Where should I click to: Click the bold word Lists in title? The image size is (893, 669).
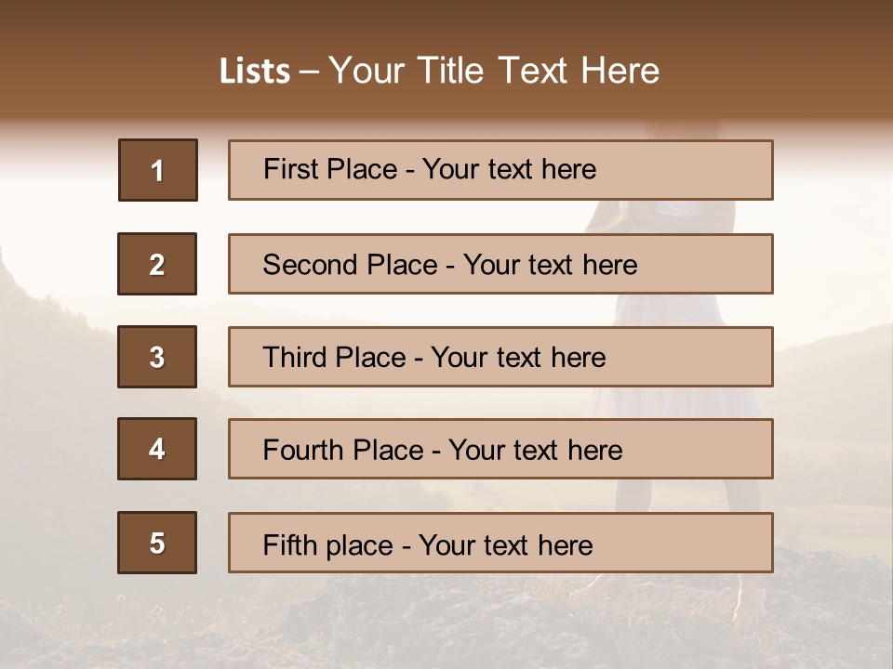point(255,71)
